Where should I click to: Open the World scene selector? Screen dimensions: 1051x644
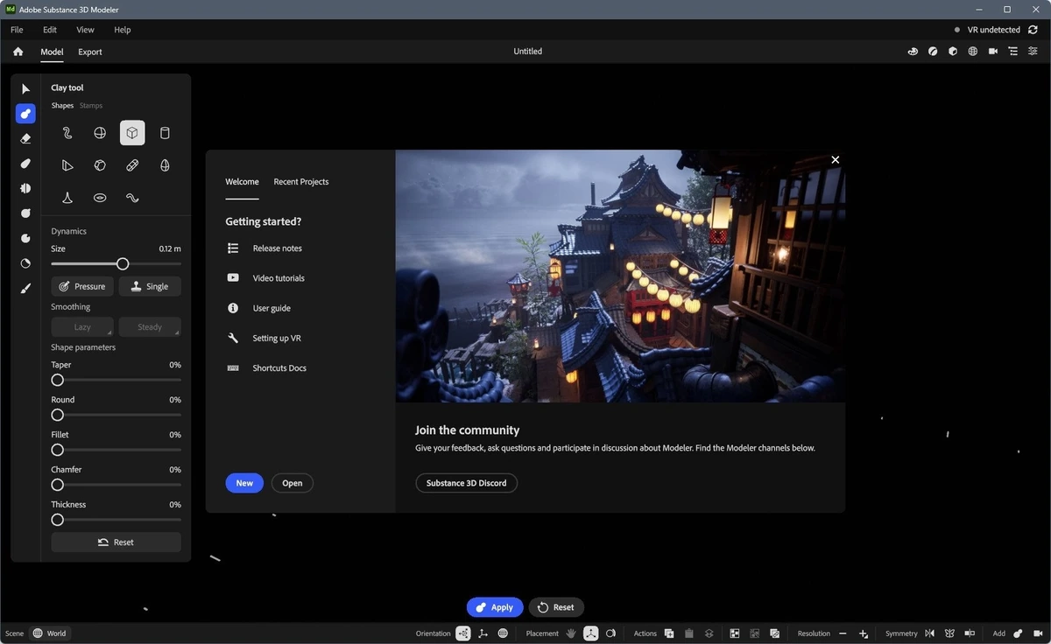[x=50, y=633]
